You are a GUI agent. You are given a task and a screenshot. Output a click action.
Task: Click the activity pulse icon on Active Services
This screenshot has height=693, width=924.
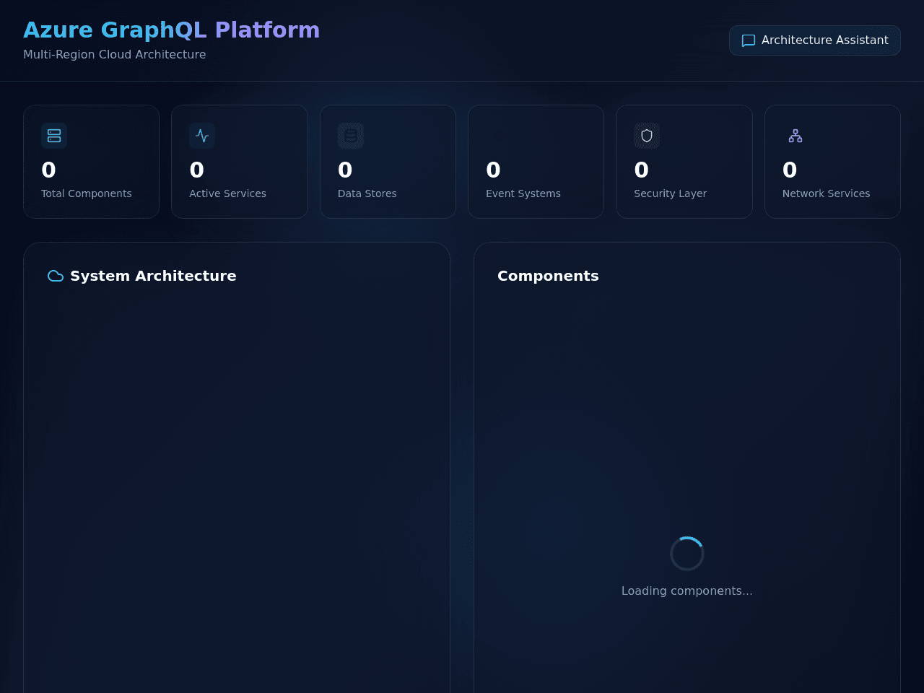[202, 136]
